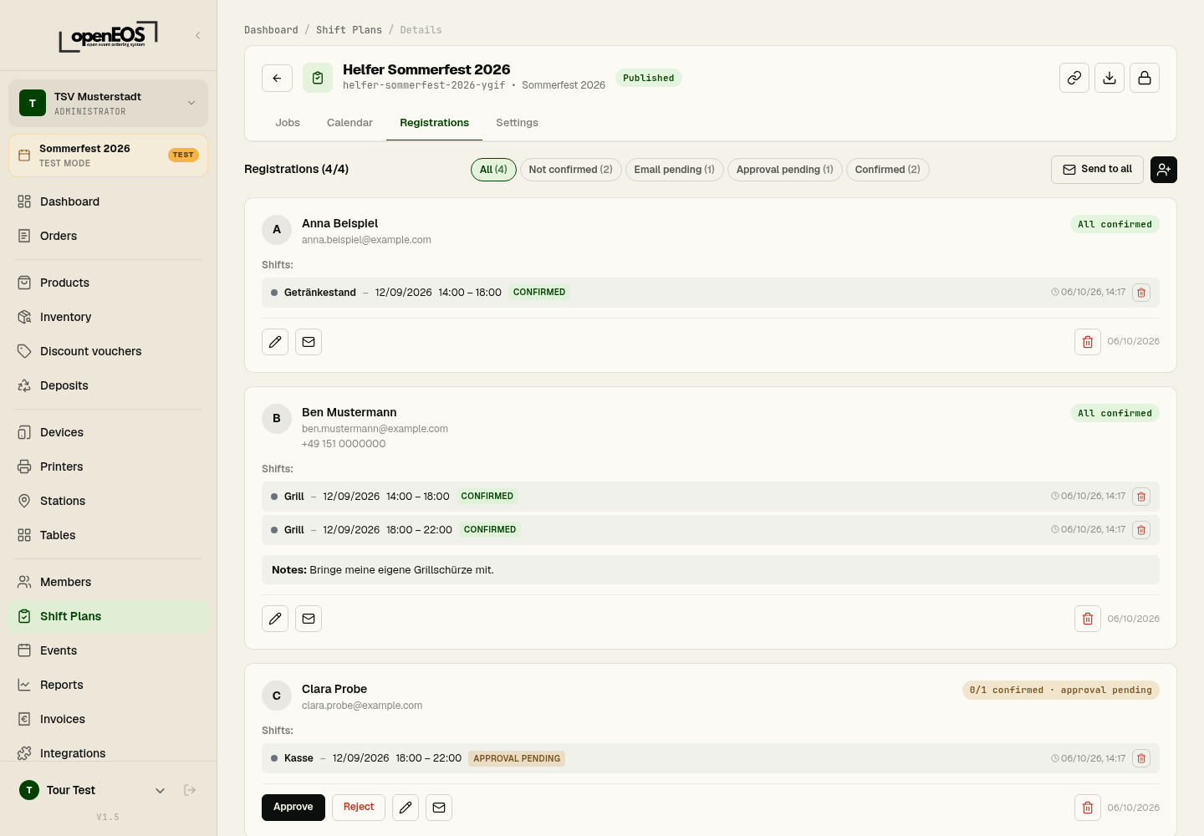The height and width of the screenshot is (836, 1204).
Task: Delete Ben's Grill 14:00 – 18:00 shift
Action: click(1141, 497)
